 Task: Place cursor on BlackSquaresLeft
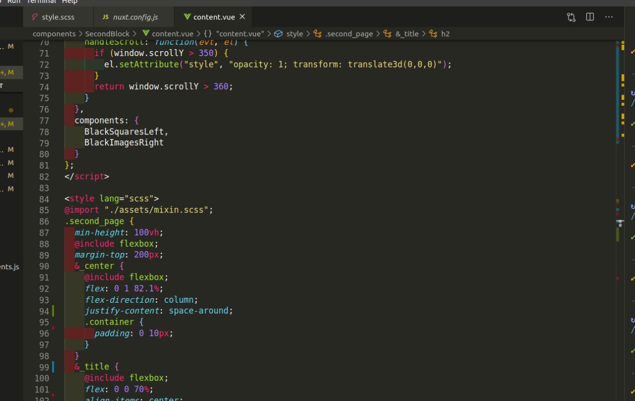coord(126,132)
